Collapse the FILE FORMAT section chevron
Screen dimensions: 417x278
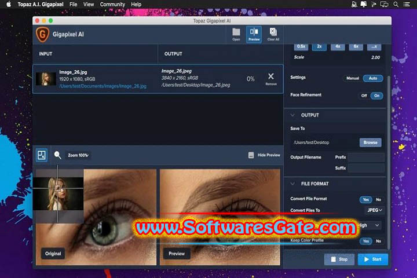(292, 184)
